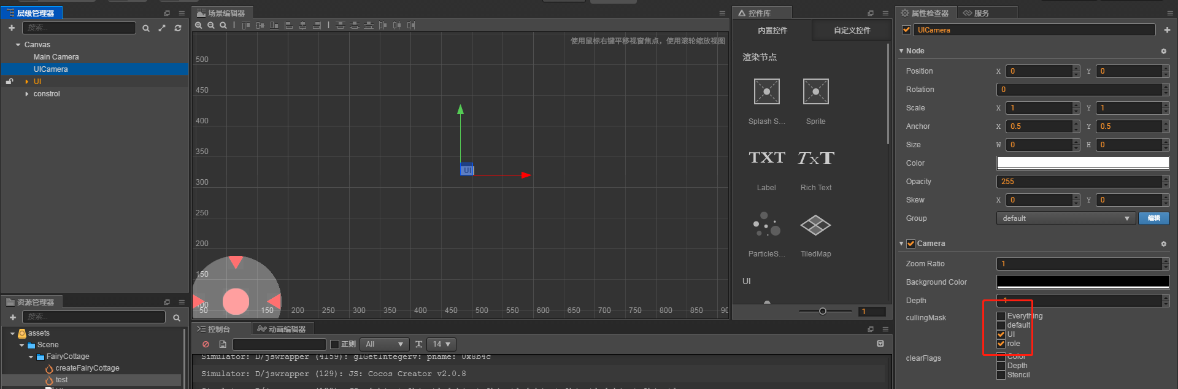Collapse the assets folder tree

(12, 333)
